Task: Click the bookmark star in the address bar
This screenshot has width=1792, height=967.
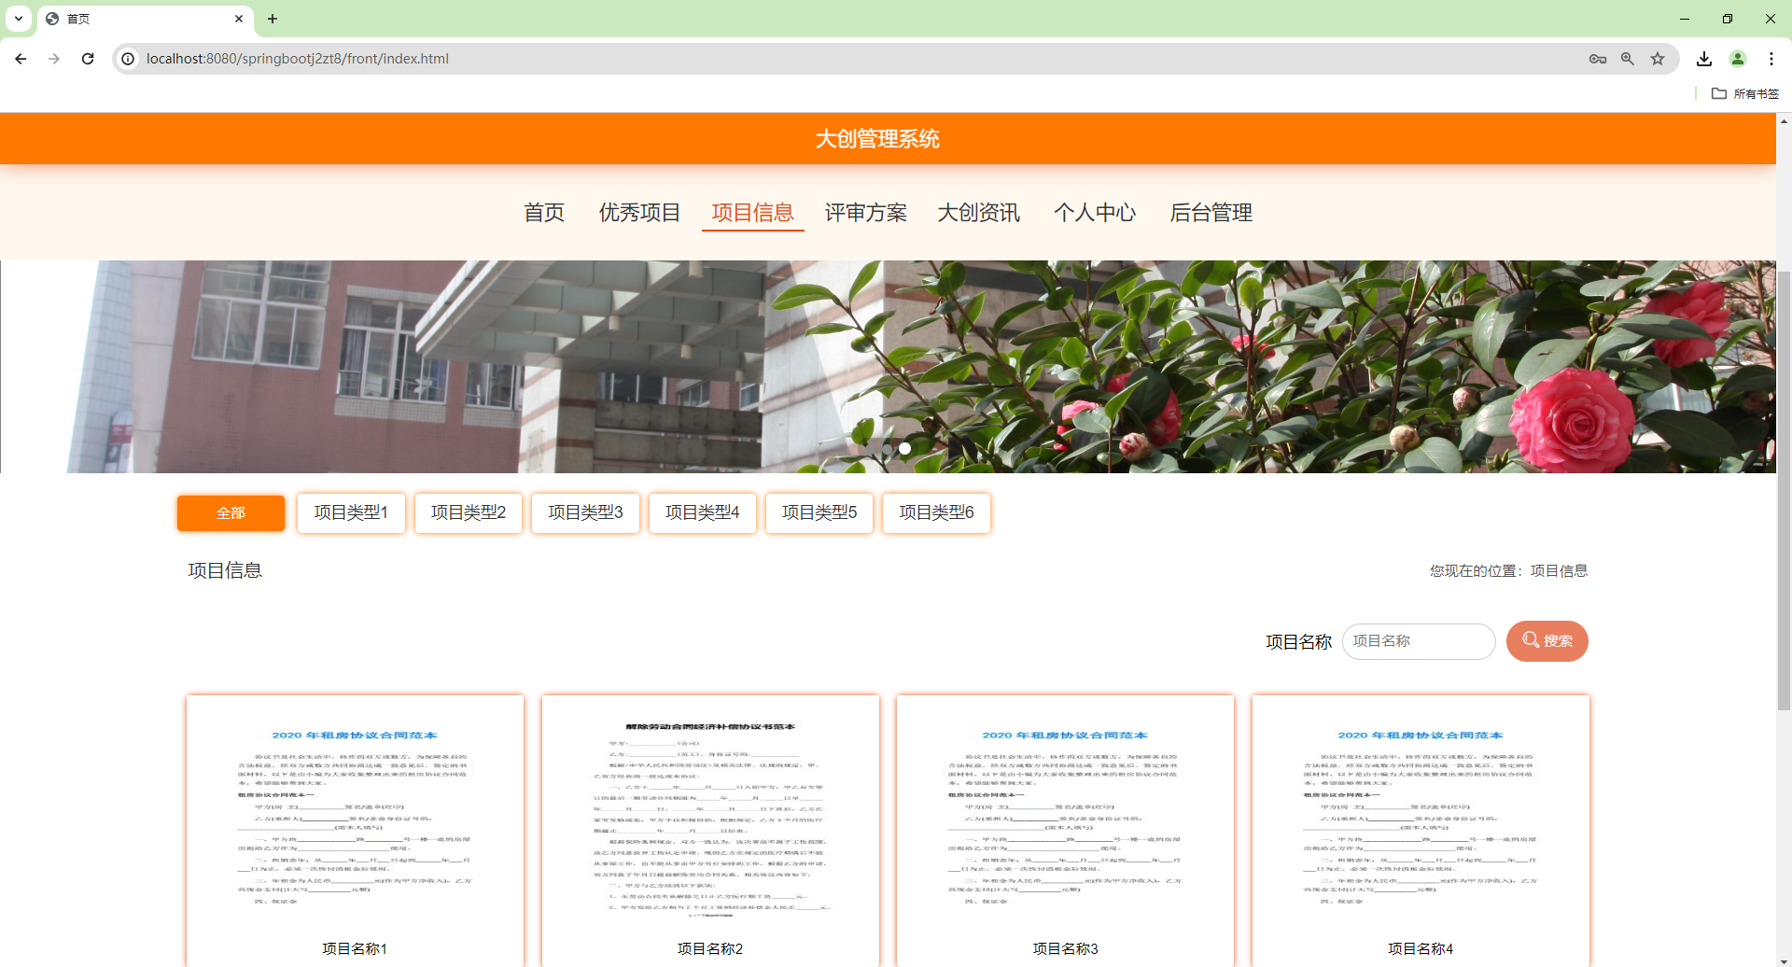Action: point(1658,58)
